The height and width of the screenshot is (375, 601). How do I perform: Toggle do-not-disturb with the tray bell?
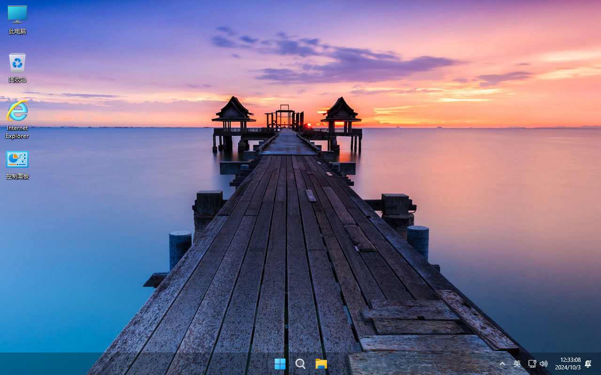[588, 364]
